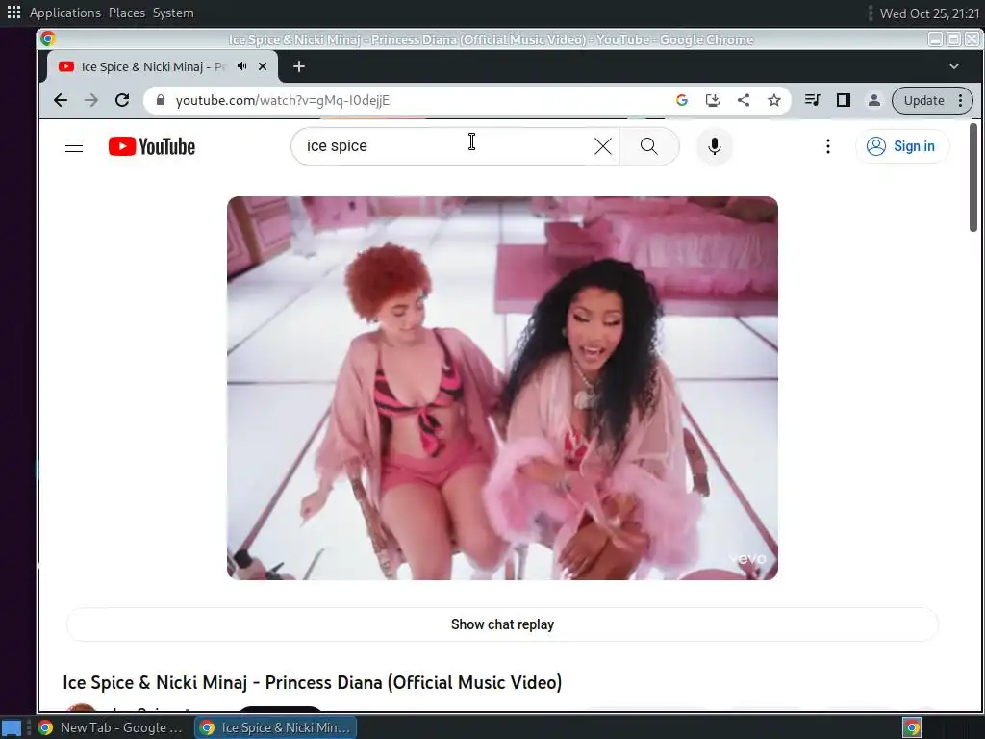Open a new browser tab

(x=299, y=66)
